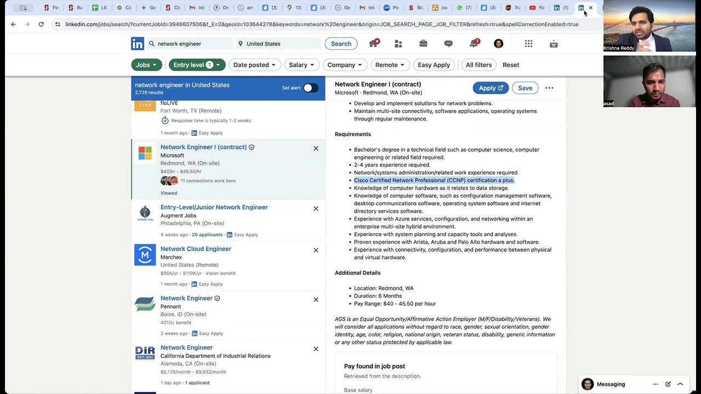
Task: Open the Entry level filter dropdown
Action: point(197,65)
